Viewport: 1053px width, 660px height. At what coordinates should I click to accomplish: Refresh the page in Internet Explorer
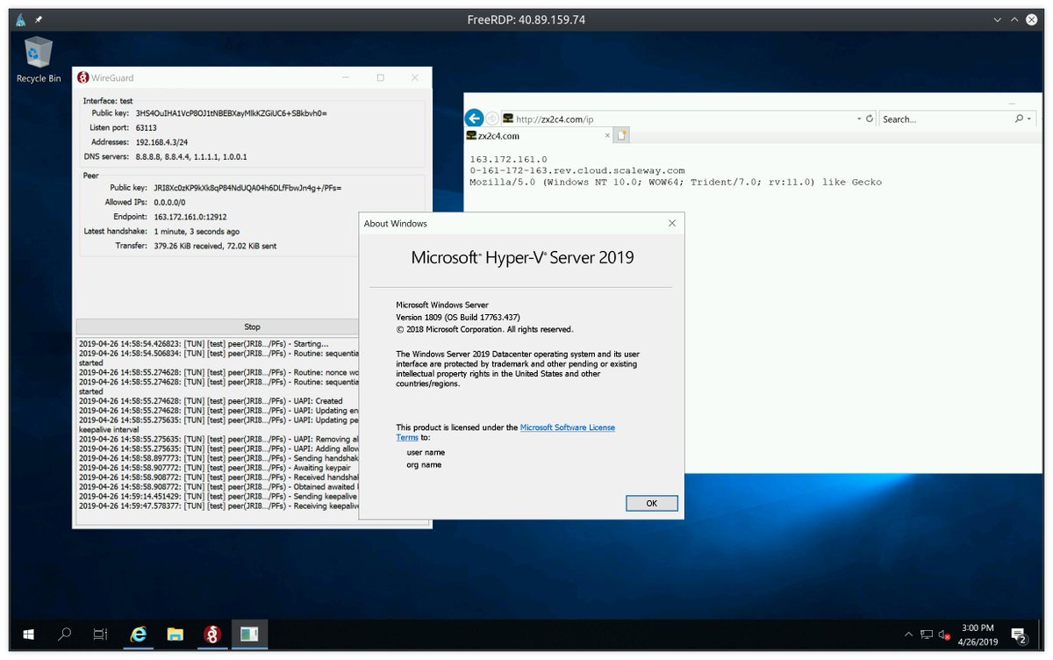870,118
